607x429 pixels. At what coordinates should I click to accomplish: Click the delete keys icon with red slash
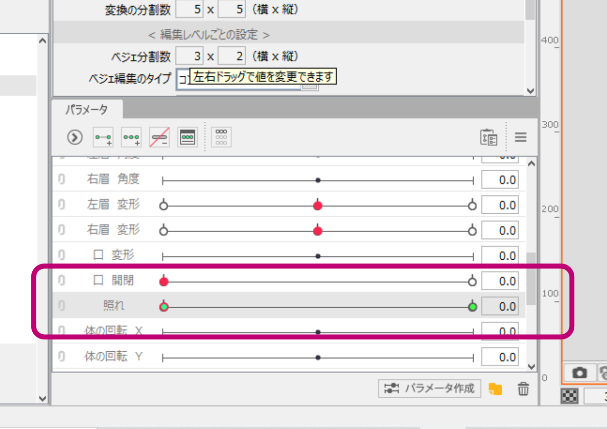pyautogui.click(x=159, y=137)
